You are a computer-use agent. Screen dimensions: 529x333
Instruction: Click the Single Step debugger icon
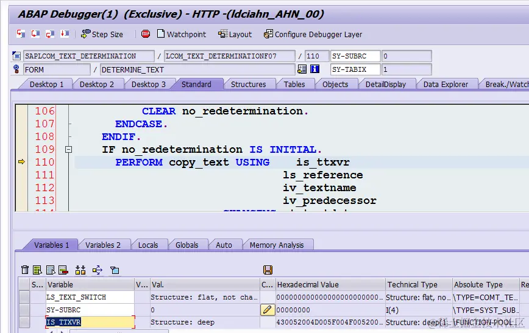click(21, 33)
